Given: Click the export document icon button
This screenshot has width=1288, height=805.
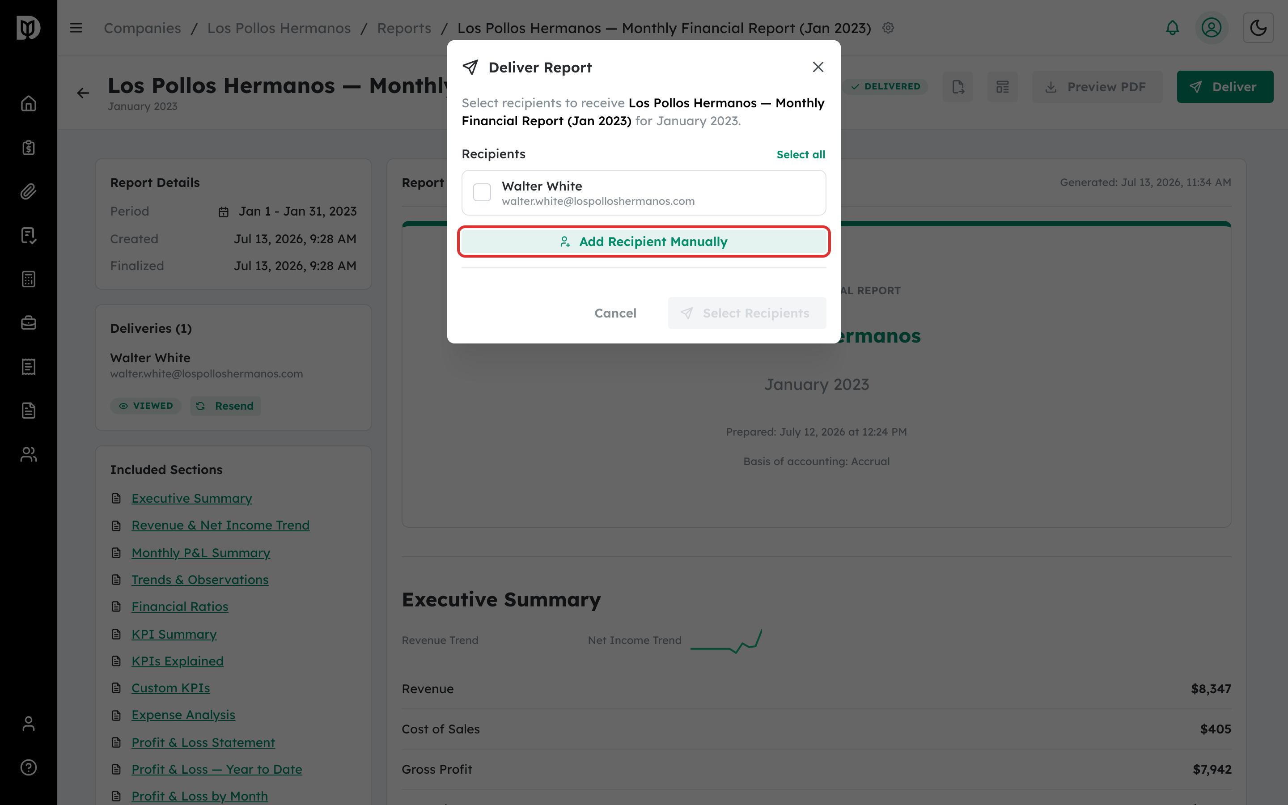Looking at the screenshot, I should tap(958, 87).
